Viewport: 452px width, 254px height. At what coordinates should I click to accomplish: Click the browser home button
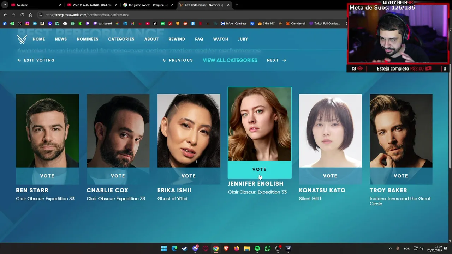tap(30, 15)
